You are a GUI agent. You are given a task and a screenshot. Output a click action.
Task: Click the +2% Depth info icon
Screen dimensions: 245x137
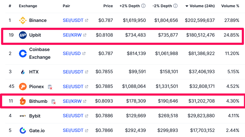click(x=143, y=6)
